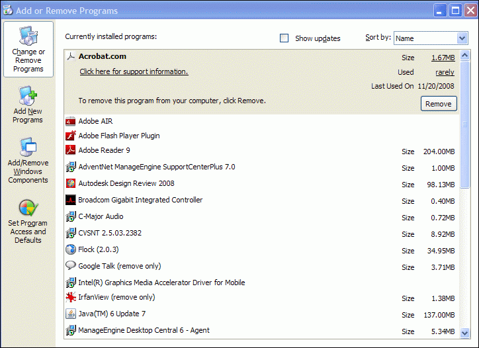Enable the Show updates checkbox
The image size is (479, 348).
pyautogui.click(x=284, y=38)
